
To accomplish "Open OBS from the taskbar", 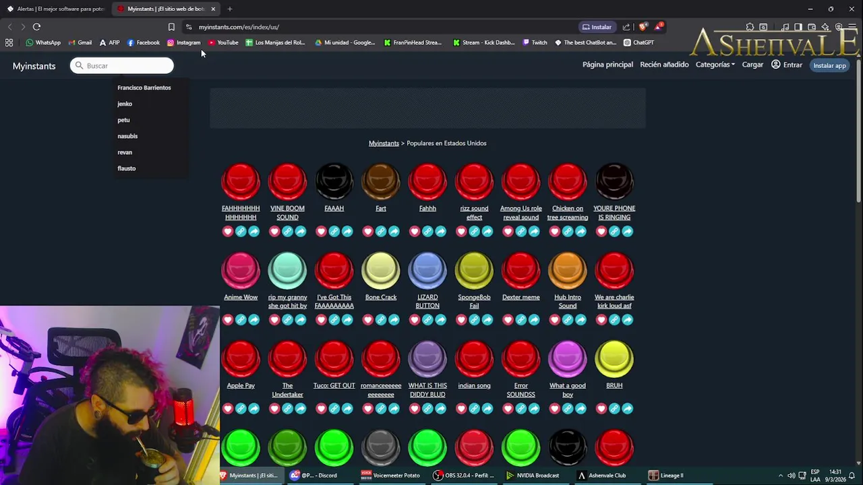I will (x=464, y=476).
